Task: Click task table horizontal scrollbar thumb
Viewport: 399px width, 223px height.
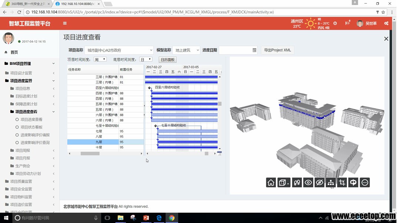Action: pos(90,153)
